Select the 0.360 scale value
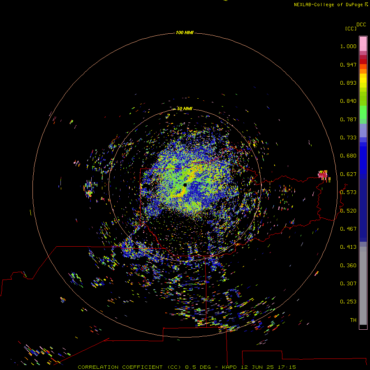Viewport: 370px width, 370px height. point(348,266)
